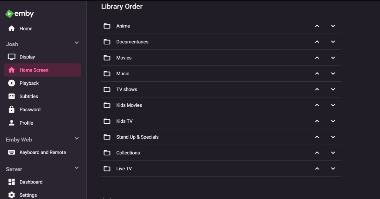Select the Playback settings icon
This screenshot has width=380, height=199.
pyautogui.click(x=12, y=83)
